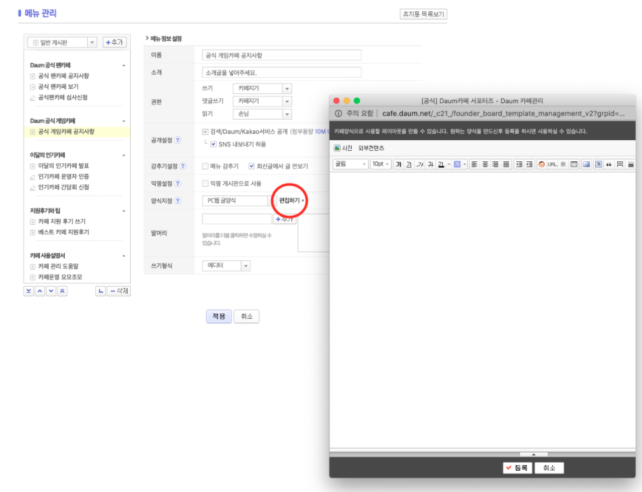Toggle underline formatting in the editor

[409, 164]
